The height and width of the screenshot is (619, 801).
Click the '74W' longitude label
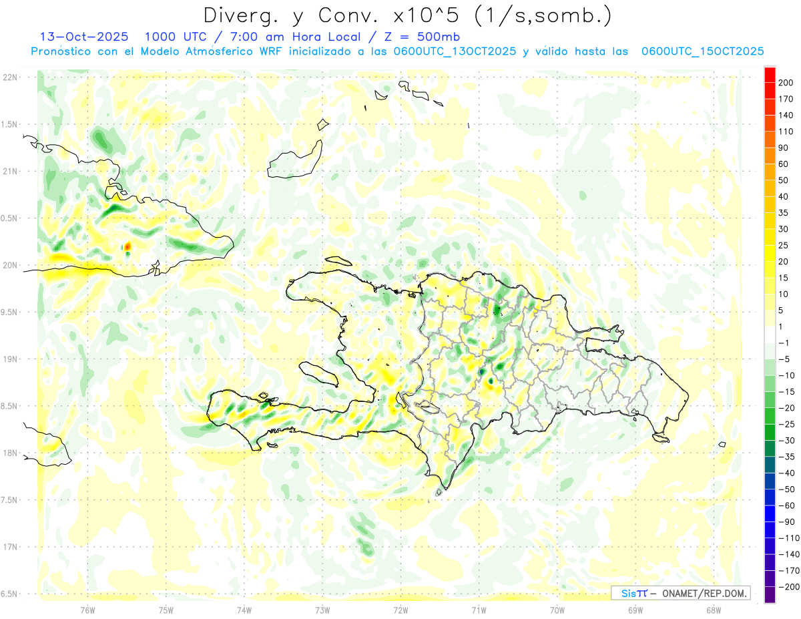(x=244, y=610)
